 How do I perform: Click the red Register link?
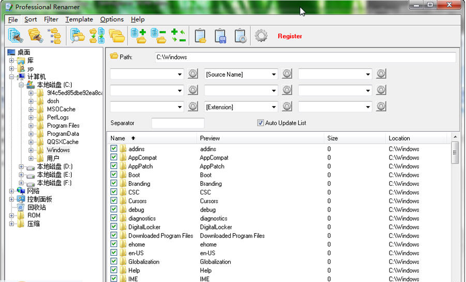tap(290, 36)
